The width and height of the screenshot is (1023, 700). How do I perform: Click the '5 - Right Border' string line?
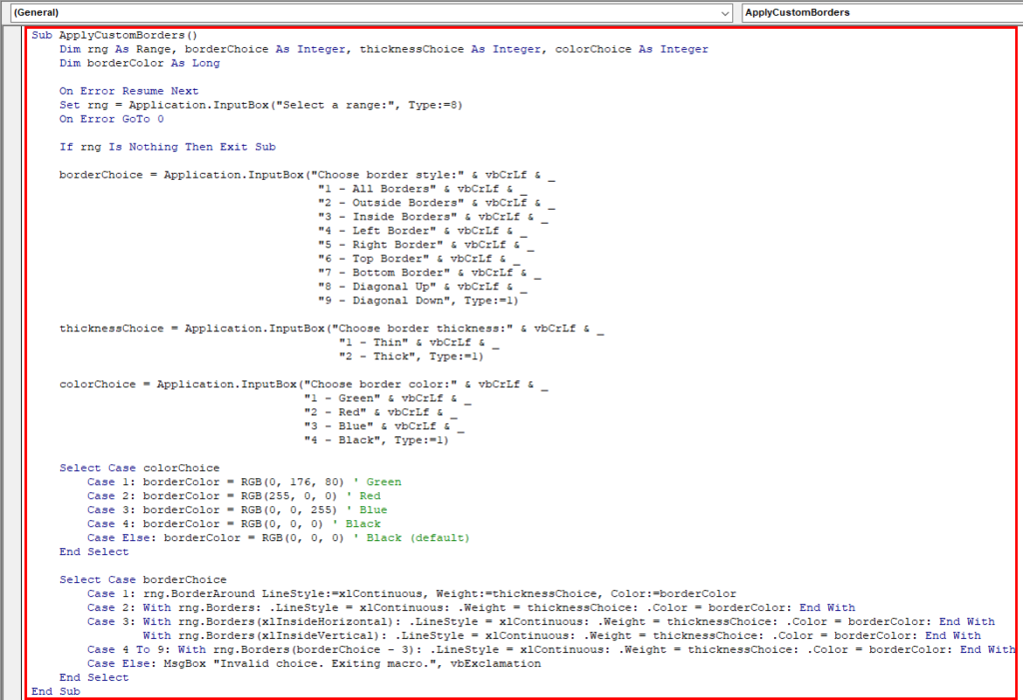point(426,245)
